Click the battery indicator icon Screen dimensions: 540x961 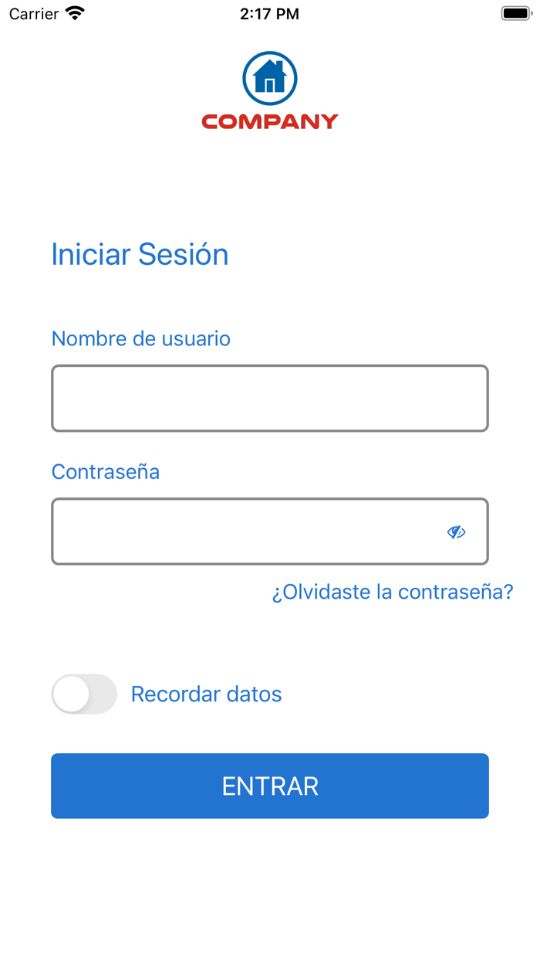[x=515, y=12]
